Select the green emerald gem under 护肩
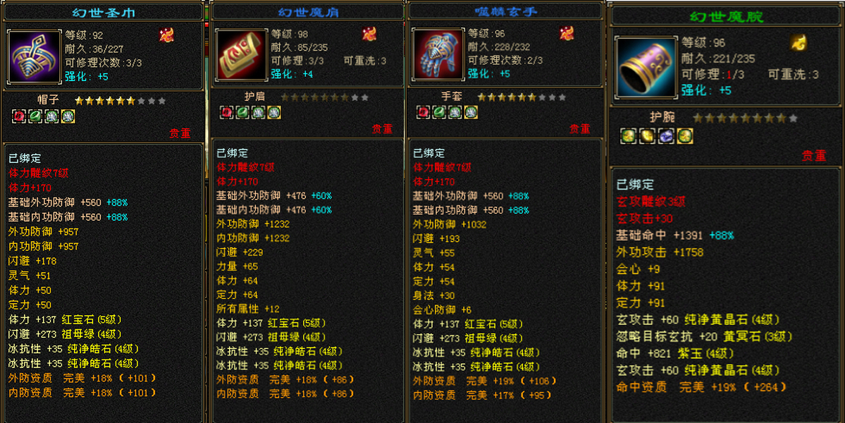 click(242, 112)
